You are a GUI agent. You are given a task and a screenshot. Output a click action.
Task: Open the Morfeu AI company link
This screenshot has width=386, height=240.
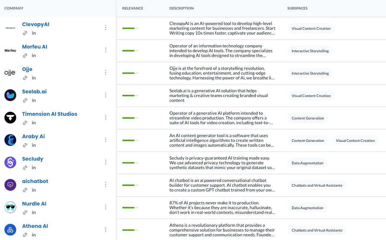pyautogui.click(x=35, y=47)
